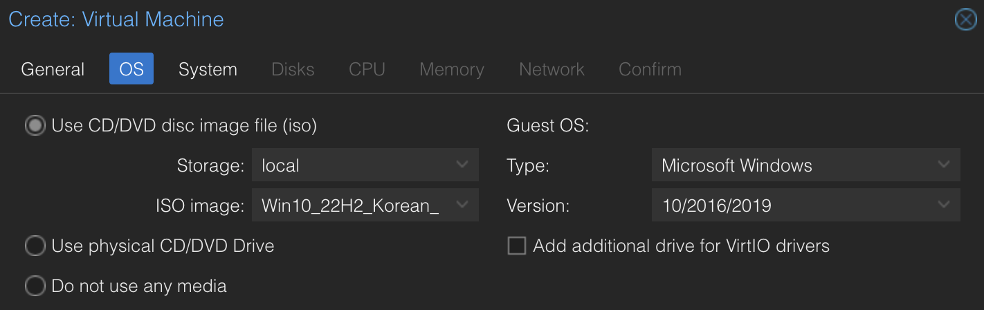Click the Win10_22H2_Korean_ ISO image field text

click(350, 206)
